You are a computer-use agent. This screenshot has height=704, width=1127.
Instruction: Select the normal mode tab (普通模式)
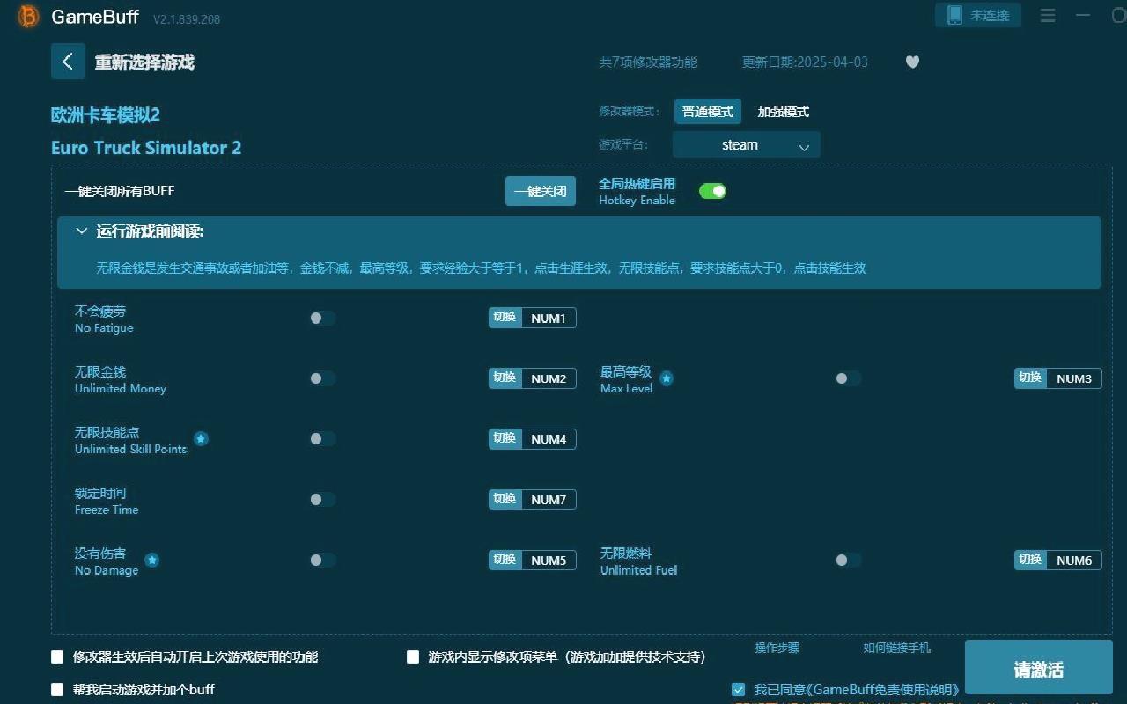tap(708, 112)
